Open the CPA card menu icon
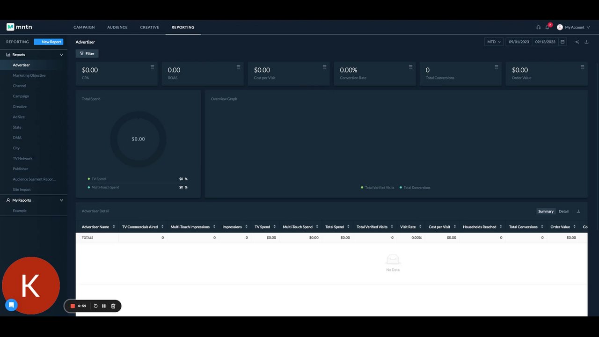 point(152,67)
